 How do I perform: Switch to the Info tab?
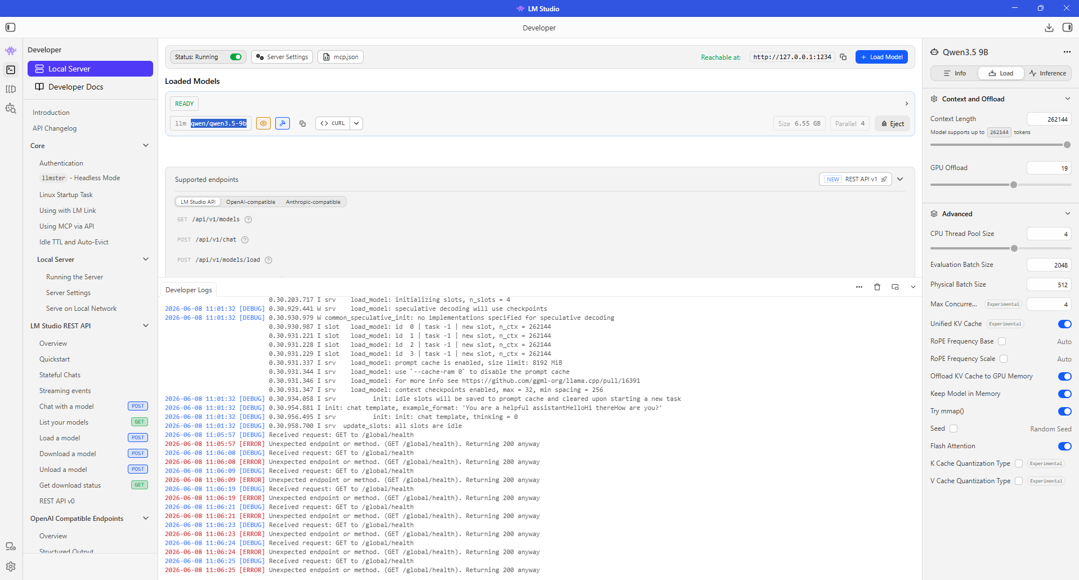pos(955,73)
